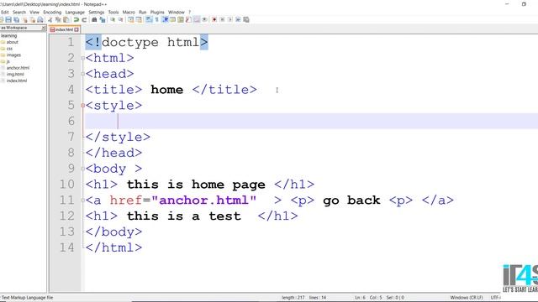
Task: Collapse the anchor fold marker on line 11
Action: pos(82,200)
